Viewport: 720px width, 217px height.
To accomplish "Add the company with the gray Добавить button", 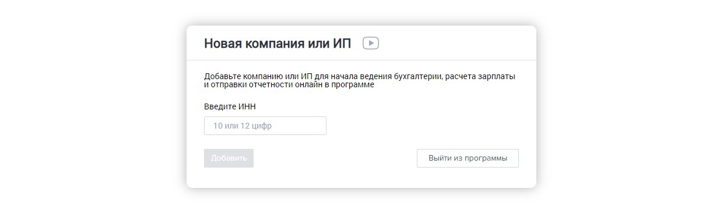I will pyautogui.click(x=229, y=158).
